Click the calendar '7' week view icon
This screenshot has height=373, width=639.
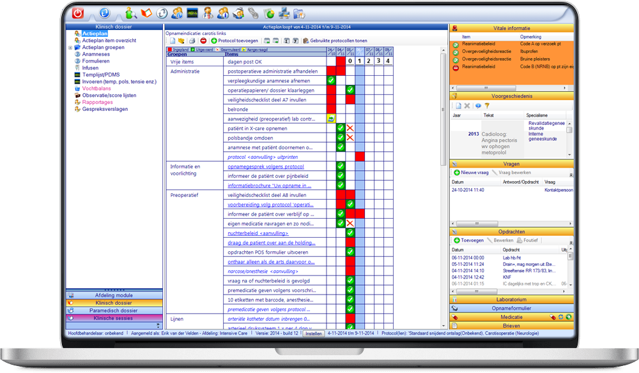(295, 41)
